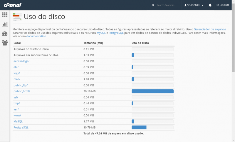This screenshot has height=142, width=235.
Task: Click the PostgreSQL usage bar
Action: [x=152, y=128]
